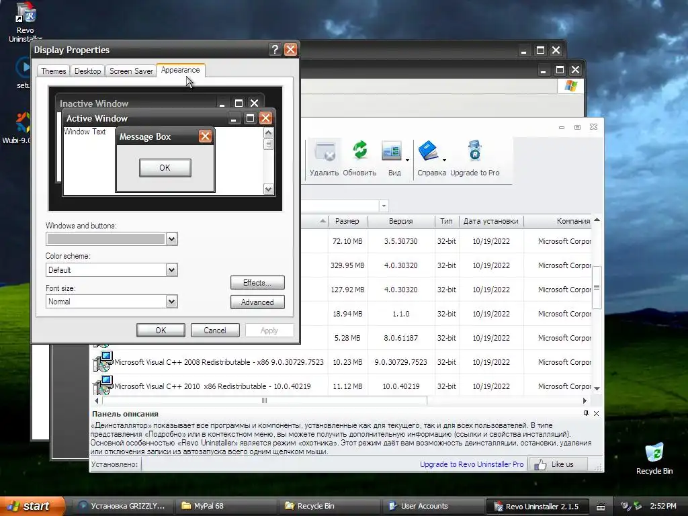Click the list scroll-down arrow
Screen dimensions: 688x516
click(x=597, y=388)
